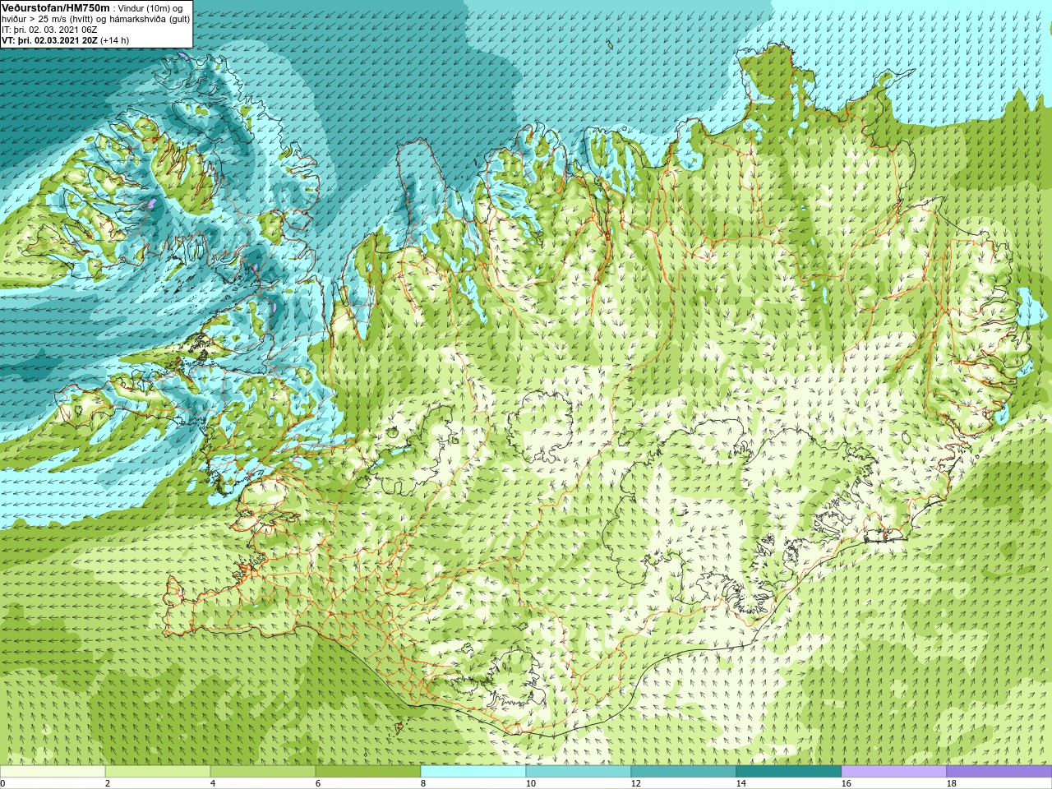
Task: Click the scale label "4"
Action: click(x=213, y=783)
